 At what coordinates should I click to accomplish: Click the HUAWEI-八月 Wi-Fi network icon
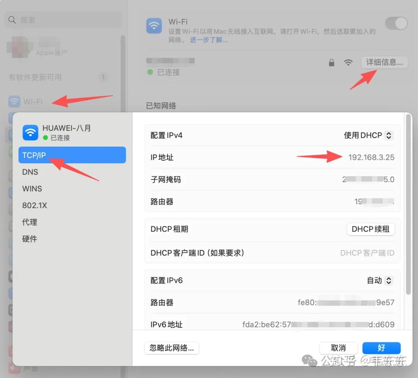point(30,132)
